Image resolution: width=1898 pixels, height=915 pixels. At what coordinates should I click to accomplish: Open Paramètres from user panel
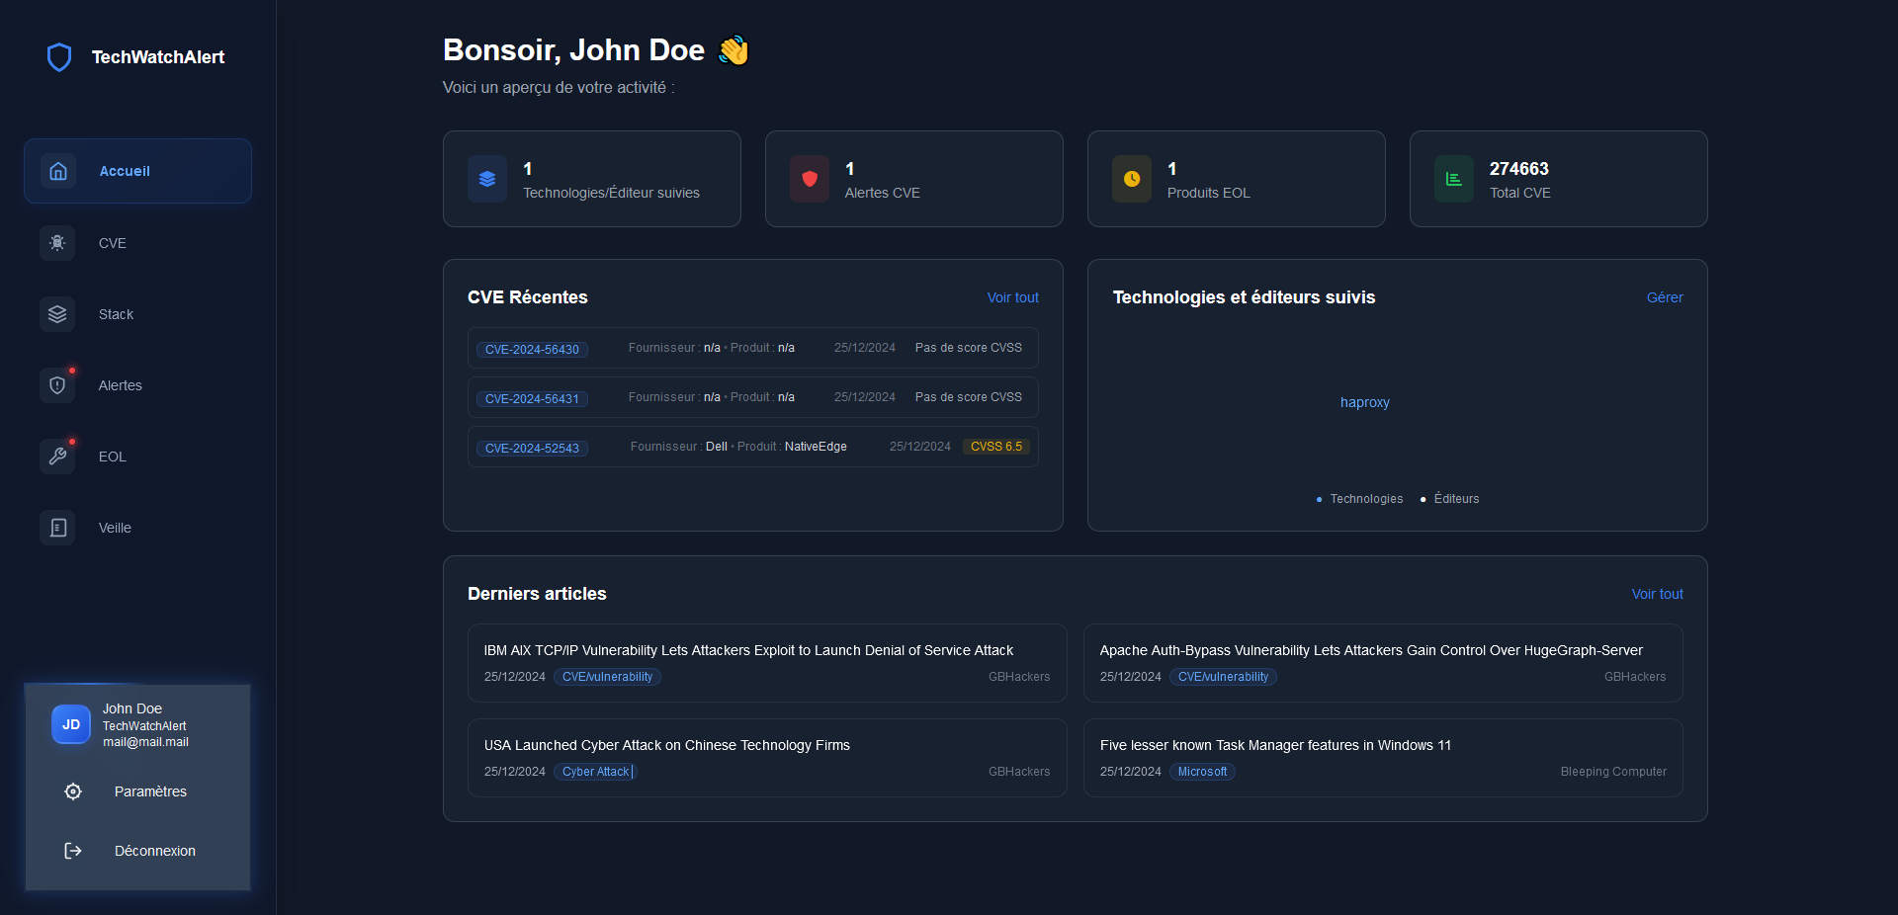tap(137, 791)
